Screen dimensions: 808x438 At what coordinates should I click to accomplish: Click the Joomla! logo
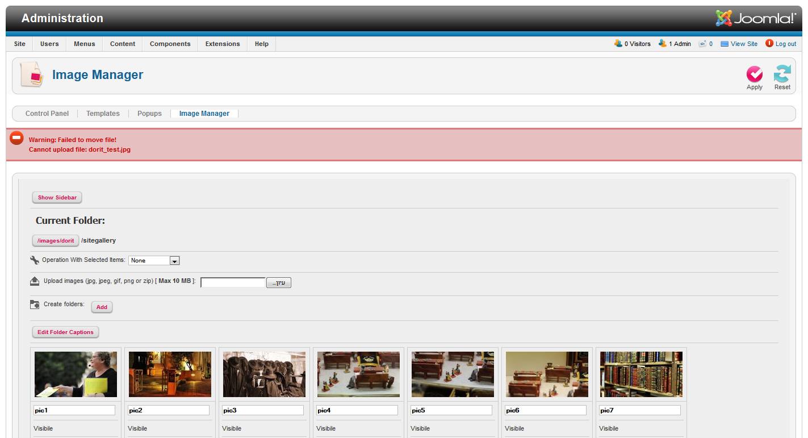pos(756,18)
